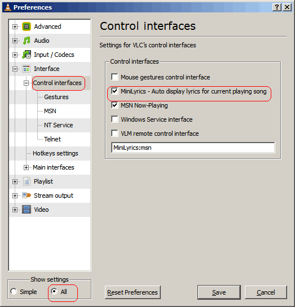Screen dimensions: 295x307
Task: Click the Save button
Action: [219, 292]
